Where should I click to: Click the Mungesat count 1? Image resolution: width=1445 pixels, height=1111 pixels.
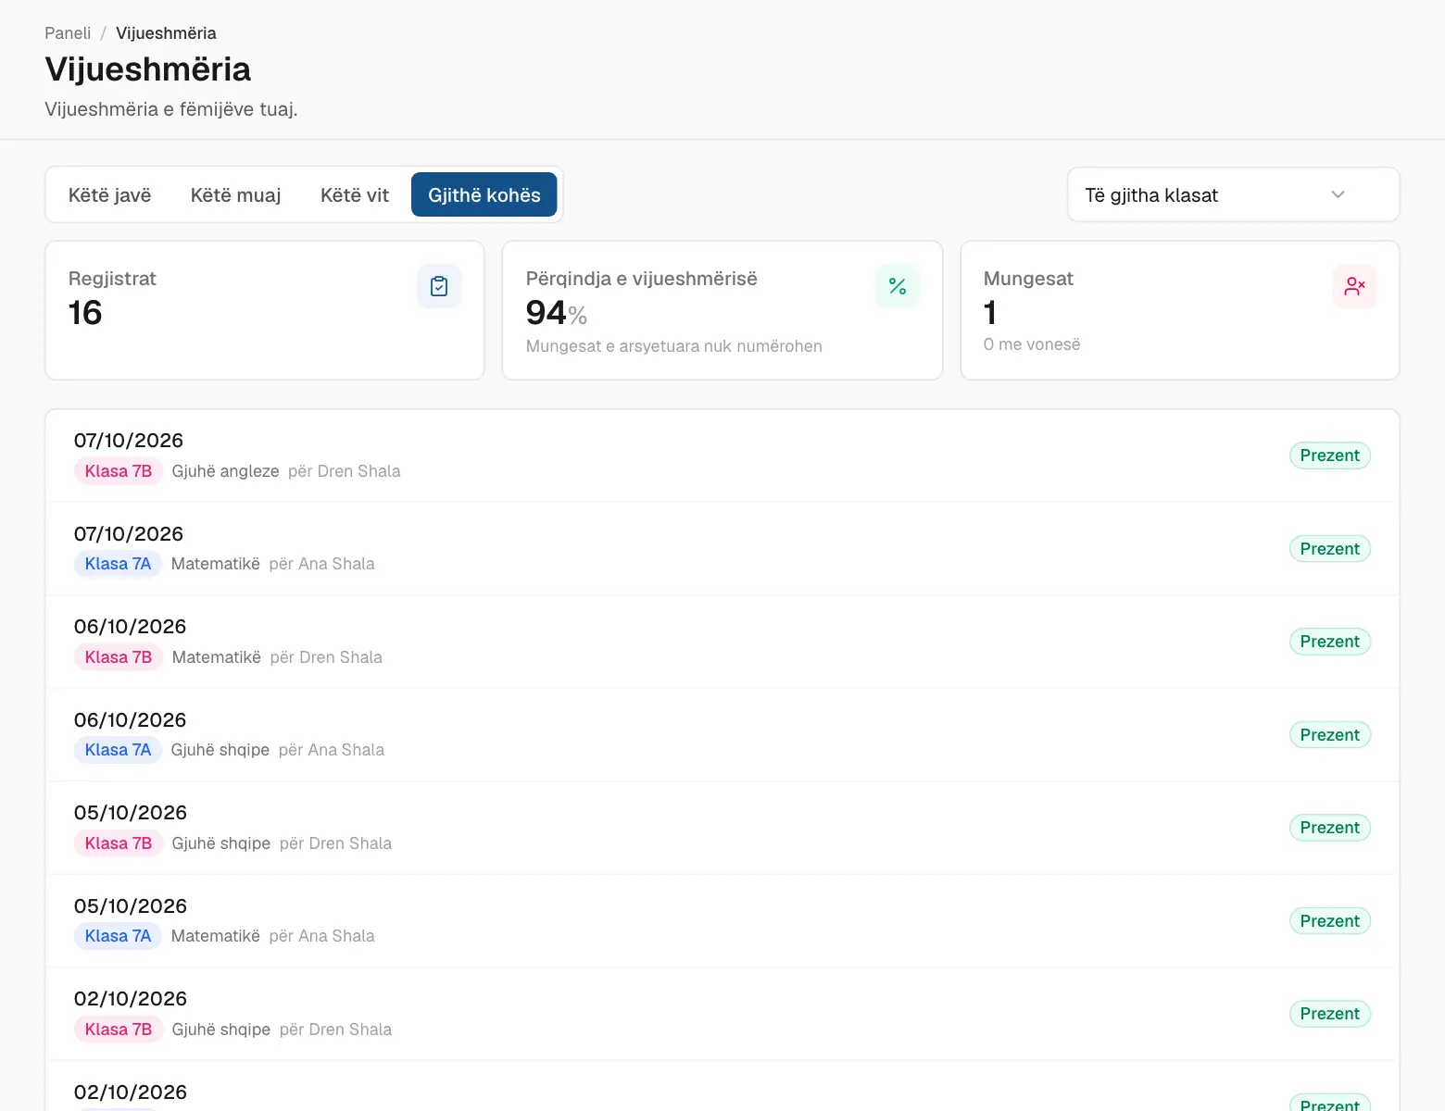coord(990,313)
